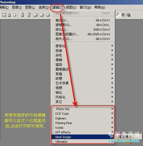Click the Subtract from path area icon
This screenshot has width=143, height=146.
tap(118, 15)
